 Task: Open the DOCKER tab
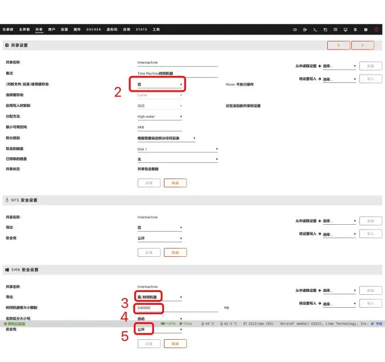click(x=93, y=30)
